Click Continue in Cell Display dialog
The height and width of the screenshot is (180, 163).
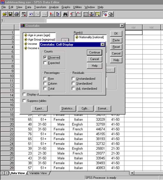tap(95, 52)
